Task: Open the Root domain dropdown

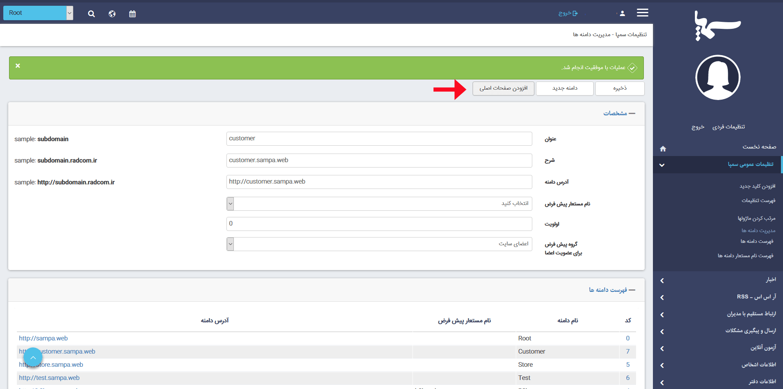Action: pyautogui.click(x=38, y=13)
